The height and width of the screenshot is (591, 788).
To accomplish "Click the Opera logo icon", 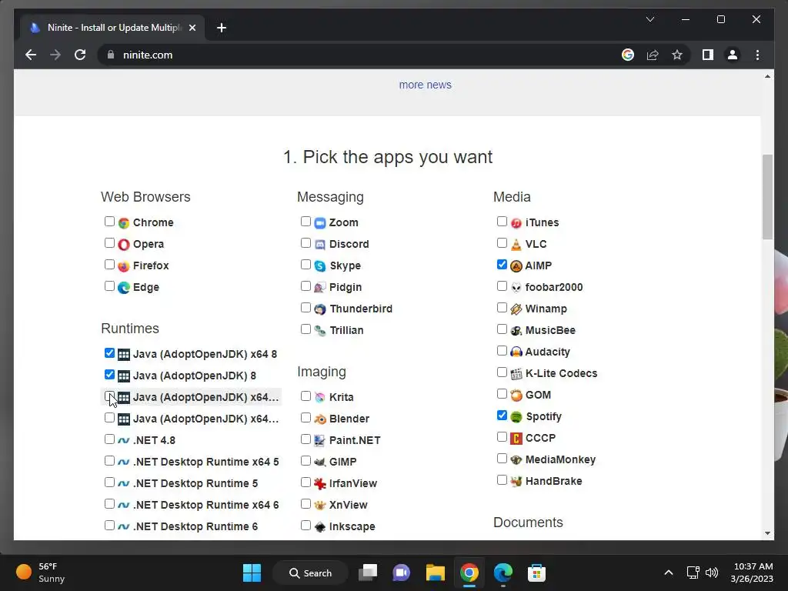I will (x=124, y=244).
